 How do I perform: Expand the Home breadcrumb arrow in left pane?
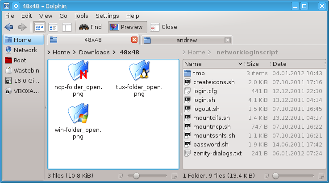pos(49,53)
